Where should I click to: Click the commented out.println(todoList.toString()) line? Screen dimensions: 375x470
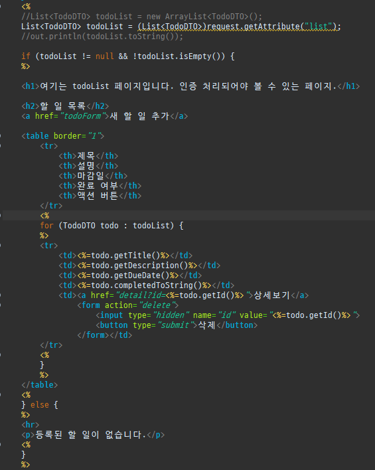coord(102,37)
